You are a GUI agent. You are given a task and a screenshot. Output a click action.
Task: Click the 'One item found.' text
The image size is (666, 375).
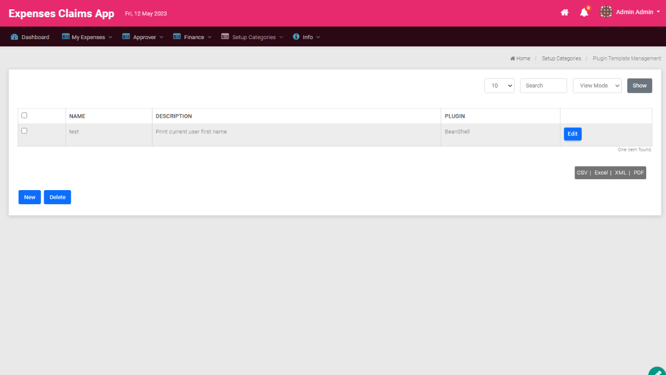pos(635,149)
